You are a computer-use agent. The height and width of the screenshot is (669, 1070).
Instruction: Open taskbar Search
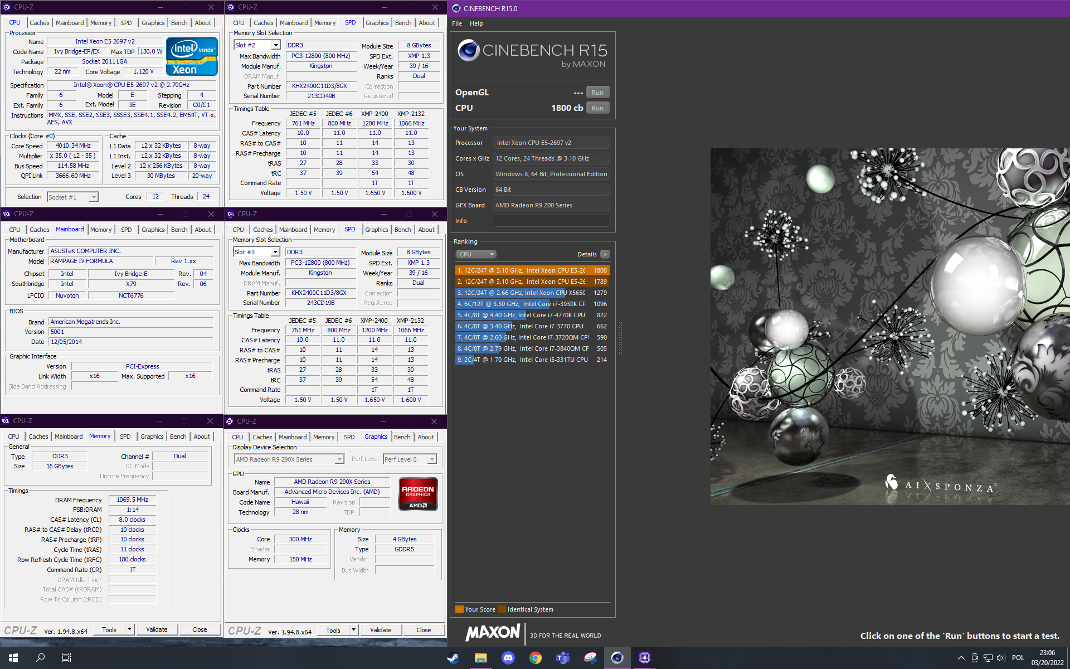tap(40, 658)
